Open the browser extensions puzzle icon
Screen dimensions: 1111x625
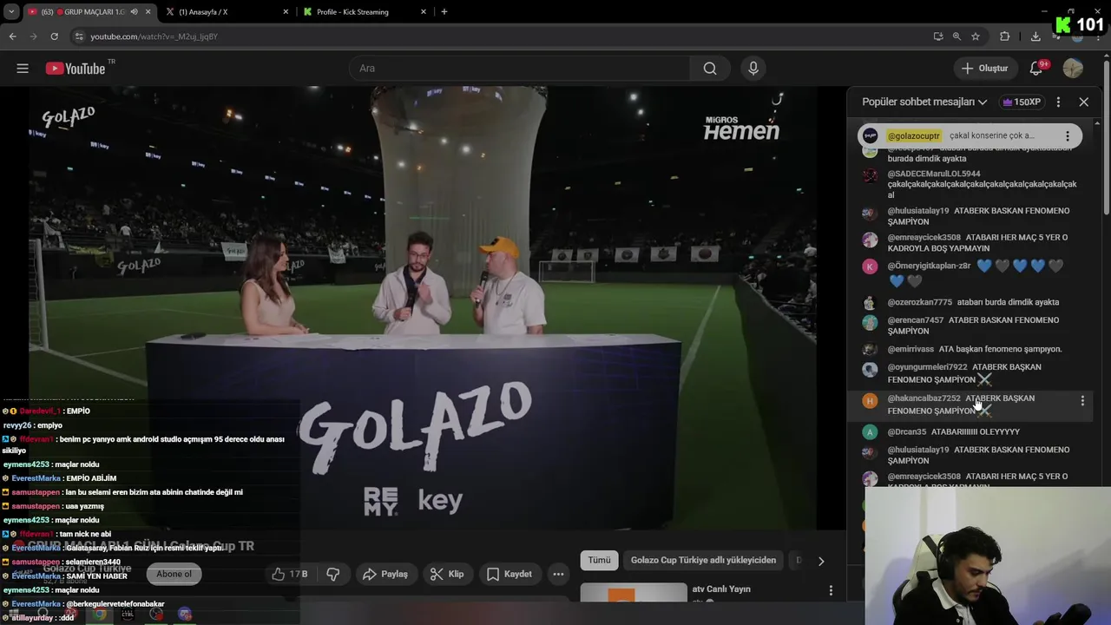pyautogui.click(x=1004, y=36)
